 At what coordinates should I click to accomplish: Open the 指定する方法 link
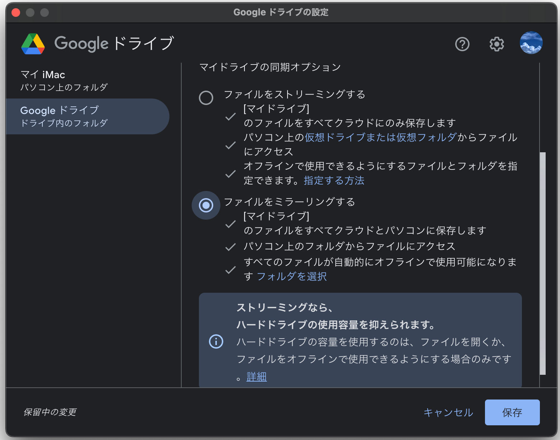coord(334,180)
